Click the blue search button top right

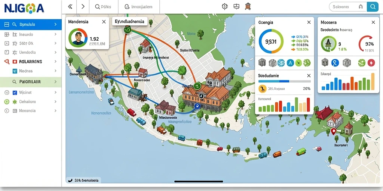click(373, 7)
